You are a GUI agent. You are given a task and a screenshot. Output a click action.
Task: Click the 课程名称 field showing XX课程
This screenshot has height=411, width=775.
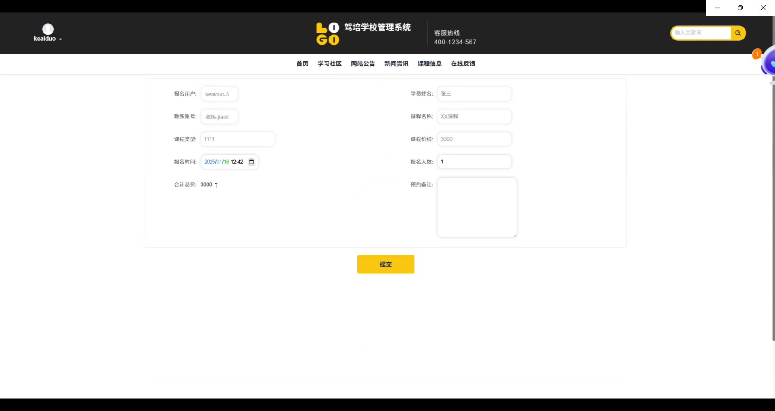474,116
